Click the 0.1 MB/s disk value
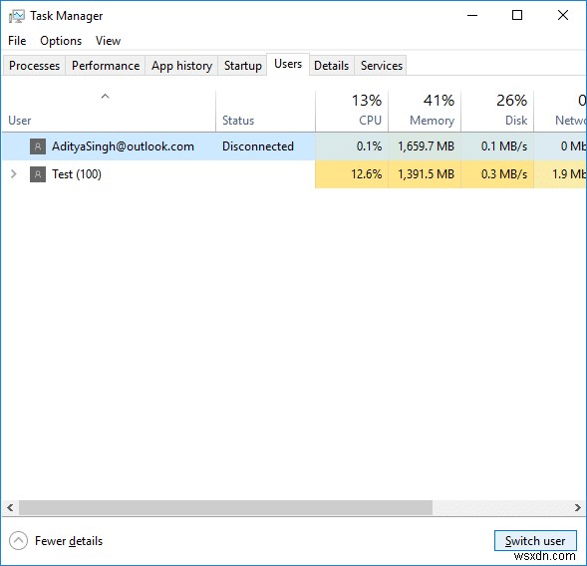587x566 pixels. [x=504, y=146]
